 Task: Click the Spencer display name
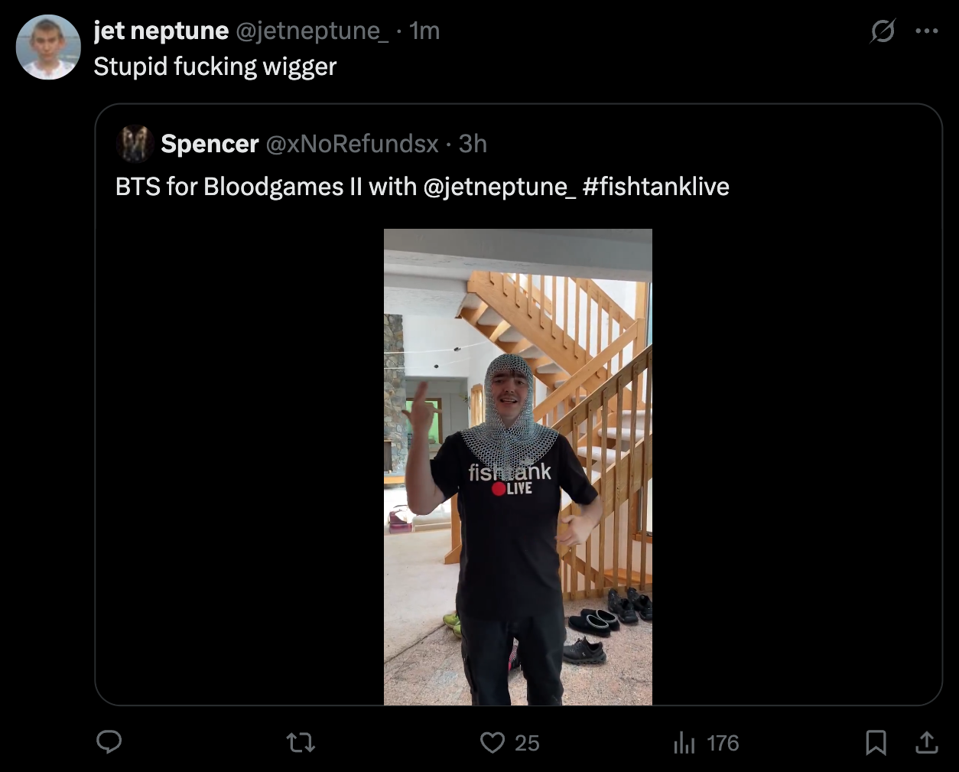pos(210,144)
